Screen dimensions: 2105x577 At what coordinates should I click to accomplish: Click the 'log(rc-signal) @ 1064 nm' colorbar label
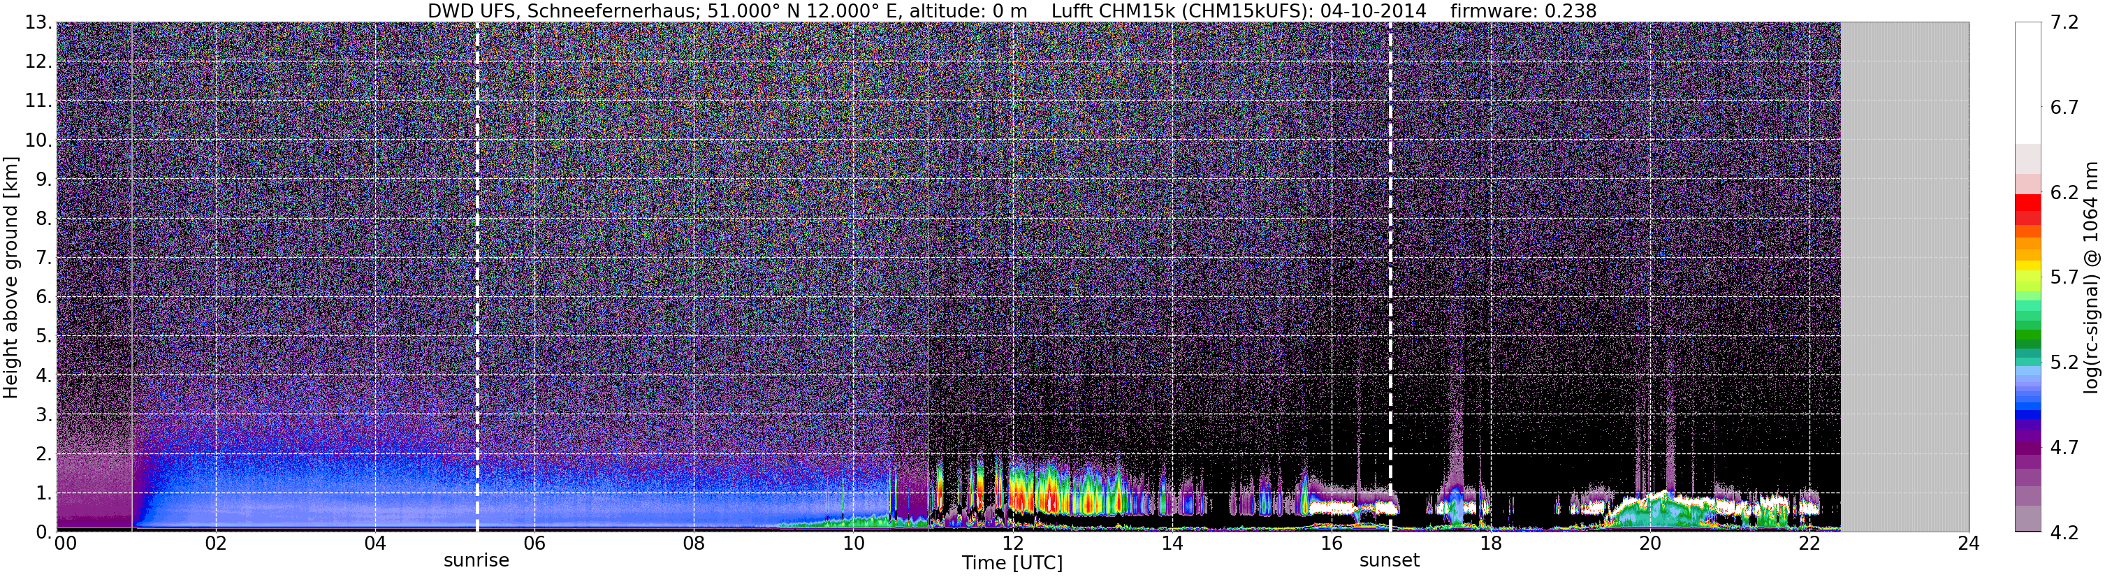click(2091, 277)
